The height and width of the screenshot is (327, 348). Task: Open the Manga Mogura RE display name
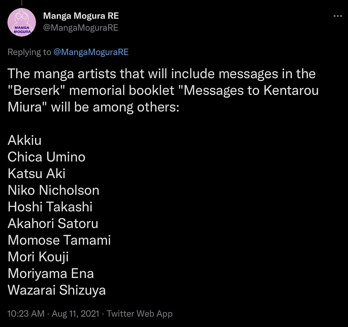click(x=81, y=16)
